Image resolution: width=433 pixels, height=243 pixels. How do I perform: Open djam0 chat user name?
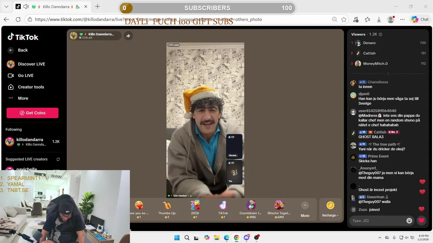364,94
